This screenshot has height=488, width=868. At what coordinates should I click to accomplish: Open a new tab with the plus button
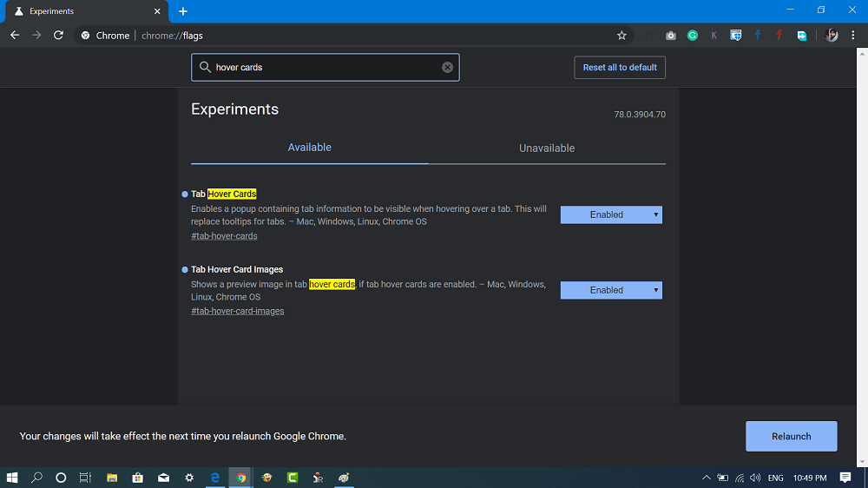pyautogui.click(x=183, y=11)
